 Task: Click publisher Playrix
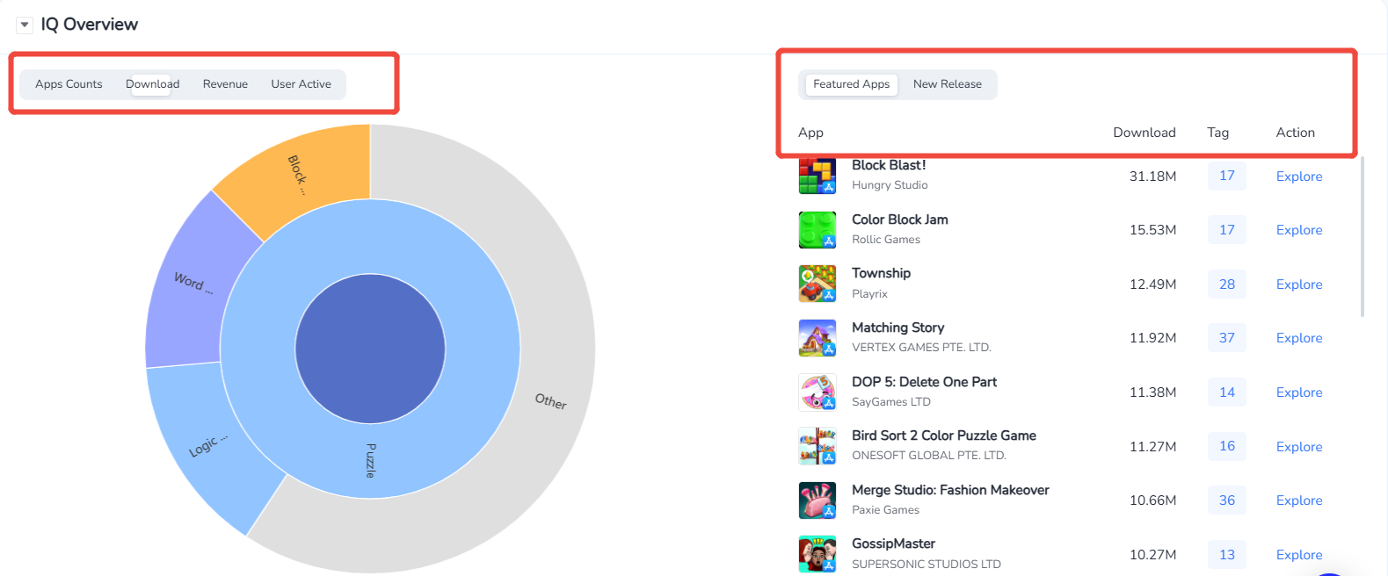click(869, 294)
